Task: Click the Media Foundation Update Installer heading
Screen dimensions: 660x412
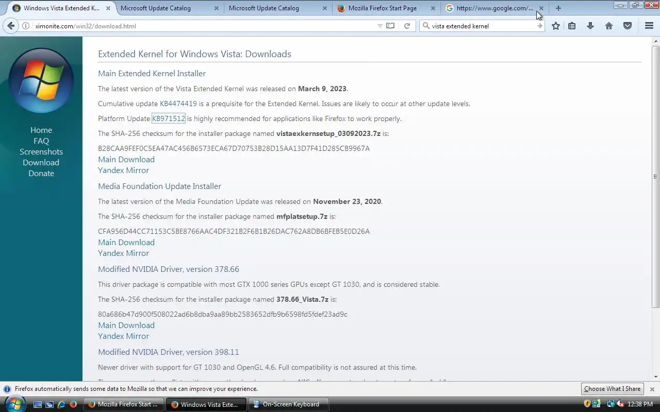Action: click(159, 186)
